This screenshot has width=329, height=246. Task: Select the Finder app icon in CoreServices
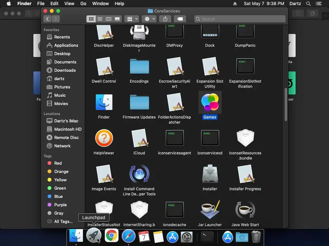point(104,102)
